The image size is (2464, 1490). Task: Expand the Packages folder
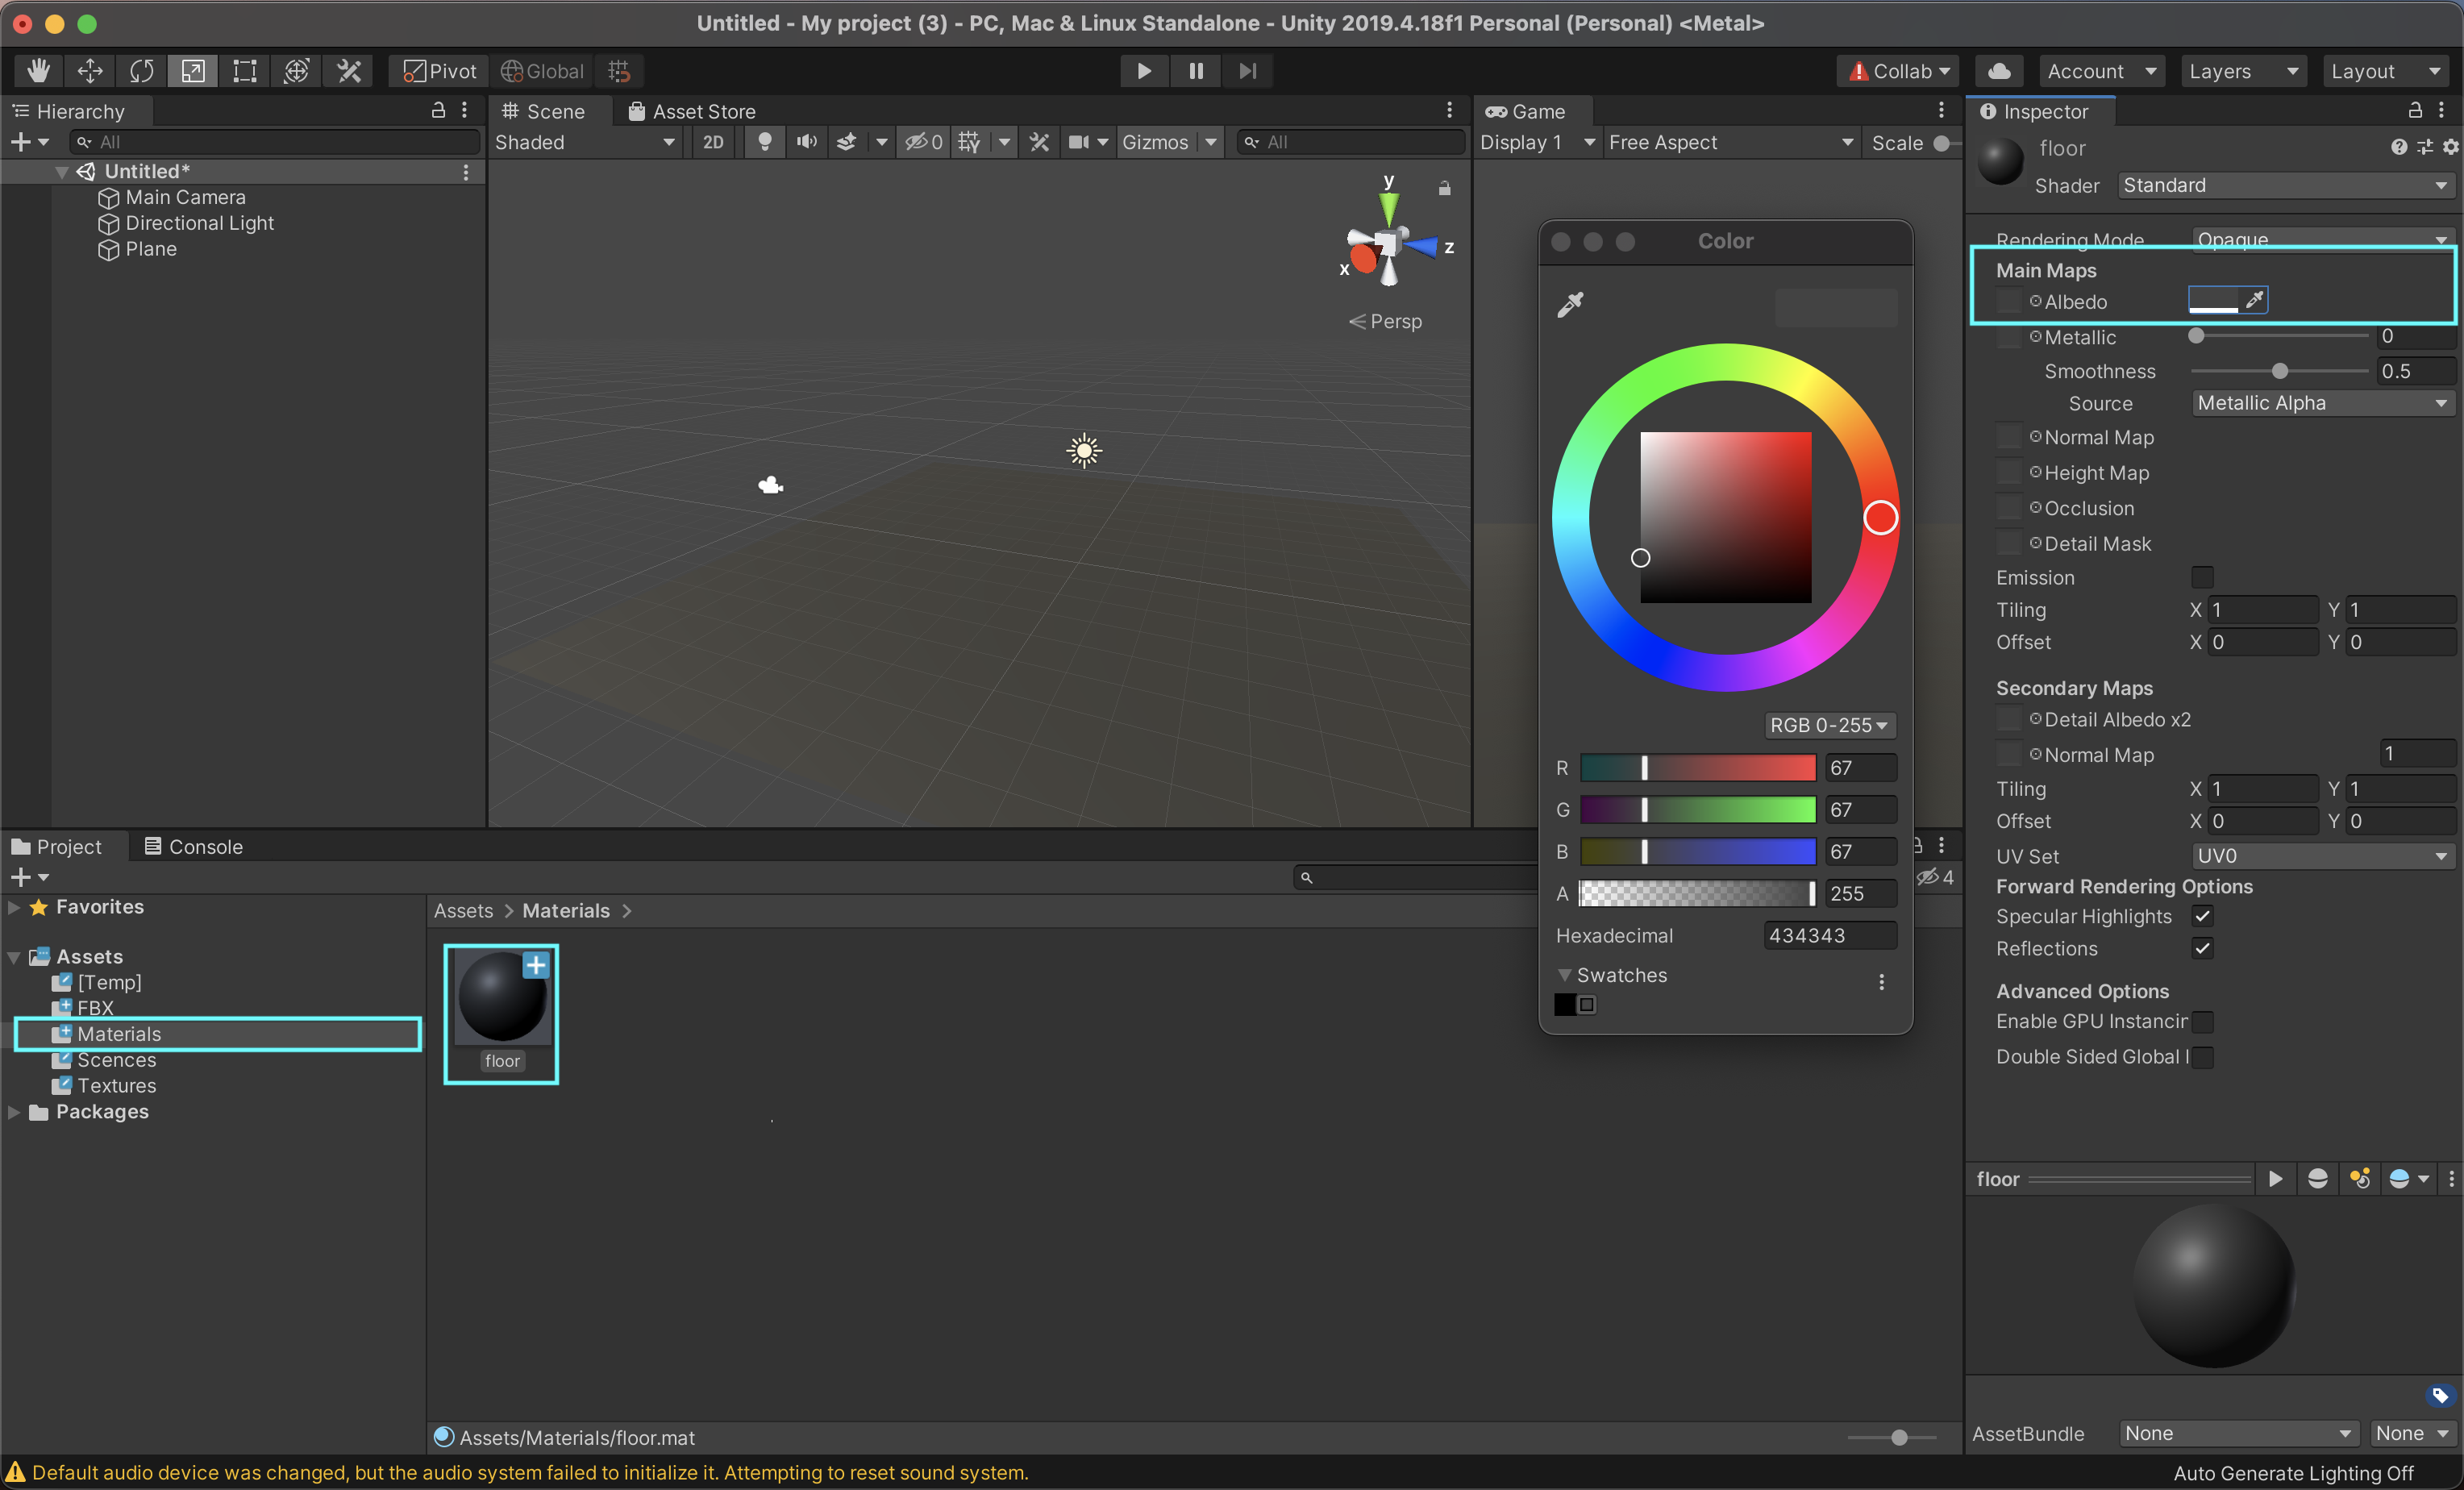14,1112
